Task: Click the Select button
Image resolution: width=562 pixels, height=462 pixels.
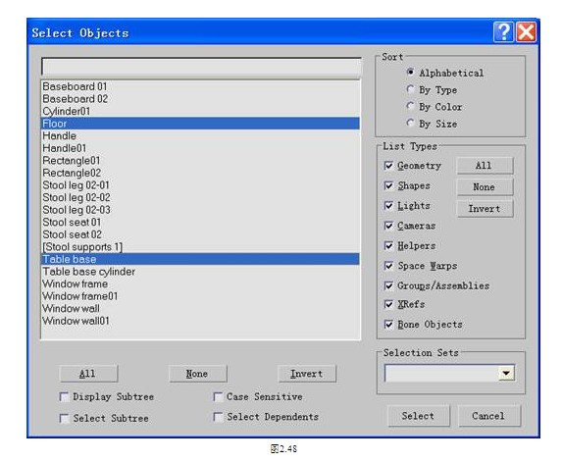Action: (418, 416)
